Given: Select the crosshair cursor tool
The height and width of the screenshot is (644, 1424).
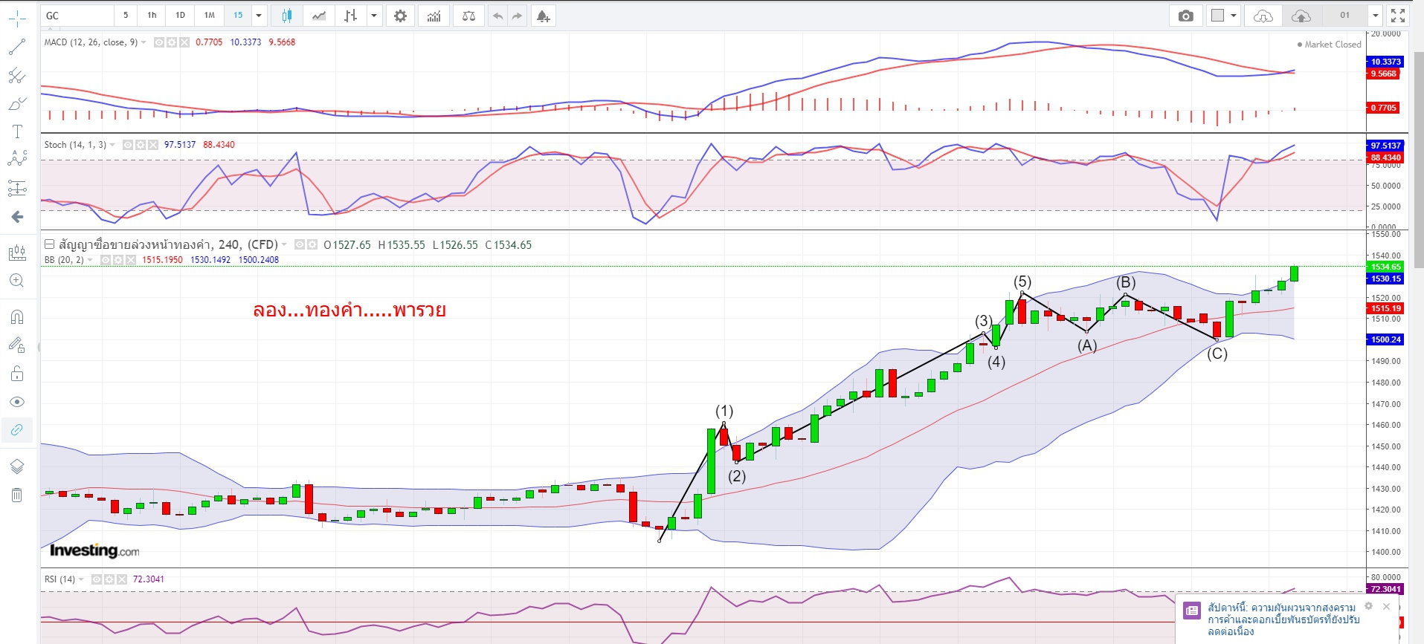Looking at the screenshot, I should coord(17,19).
